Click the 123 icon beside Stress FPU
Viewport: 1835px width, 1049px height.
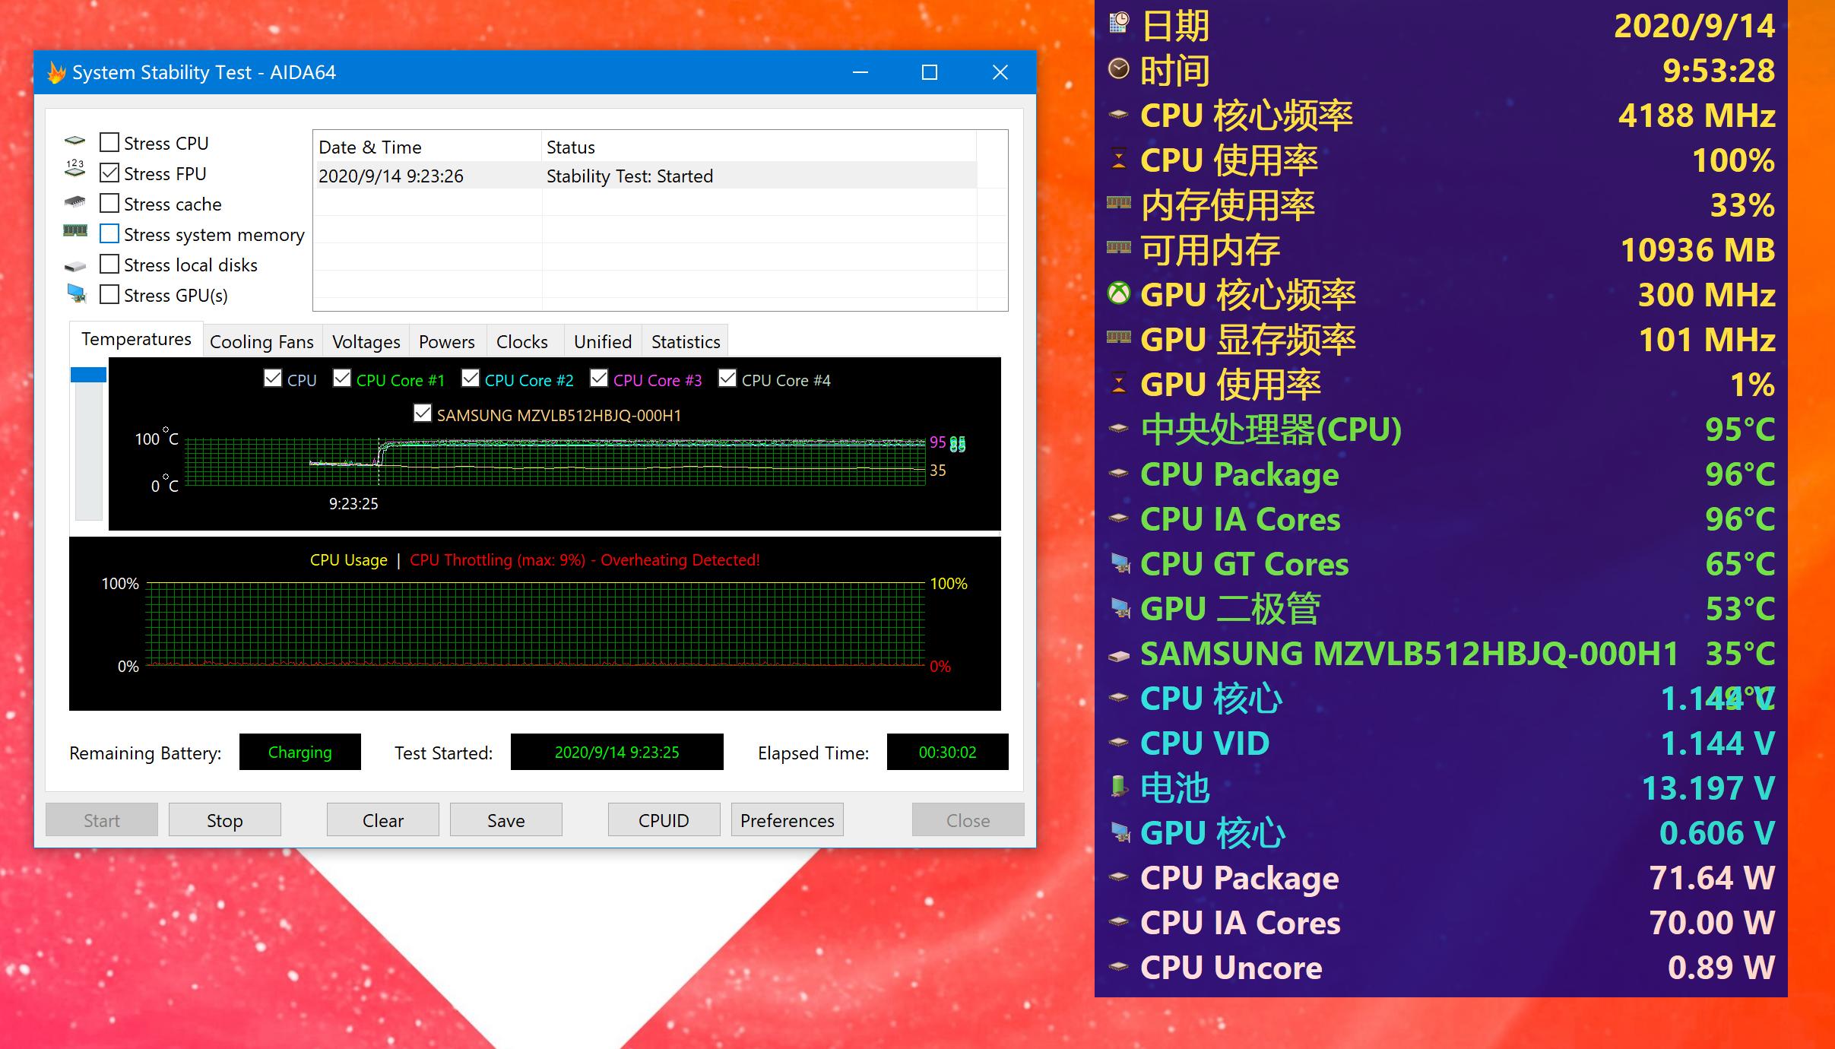pyautogui.click(x=74, y=170)
